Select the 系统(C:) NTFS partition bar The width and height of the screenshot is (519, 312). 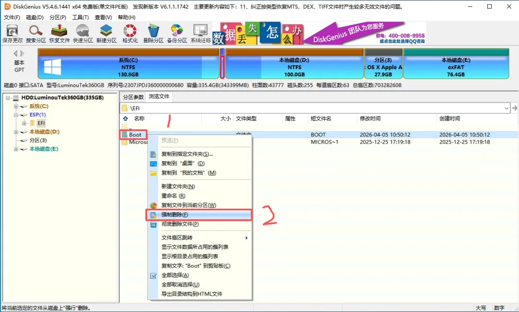[x=128, y=64]
